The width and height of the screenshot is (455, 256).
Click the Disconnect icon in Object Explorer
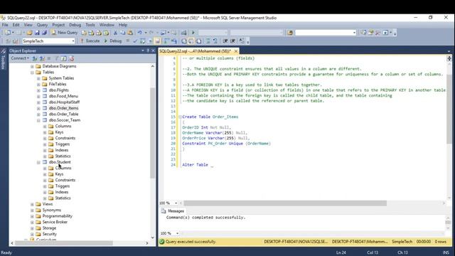coord(42,58)
